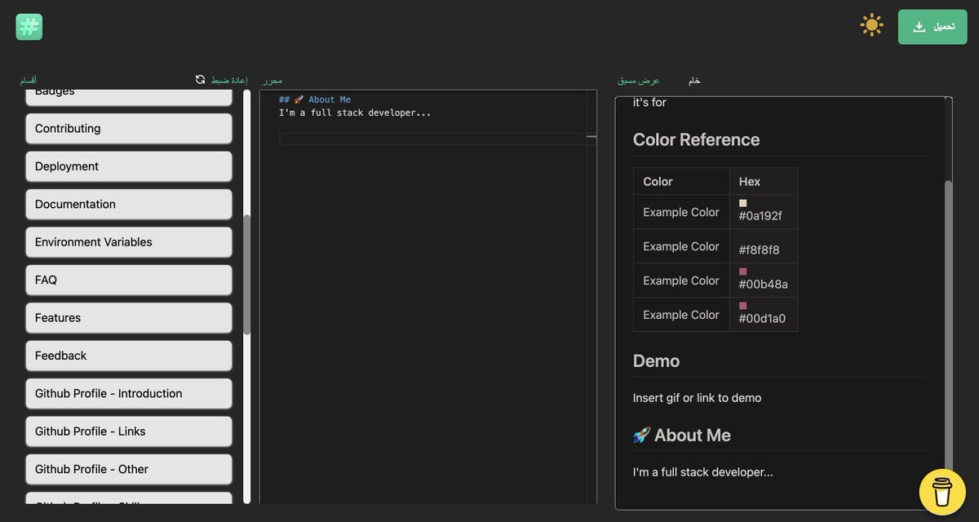Add the Github Profile - Other section
This screenshot has width=979, height=522.
[129, 469]
